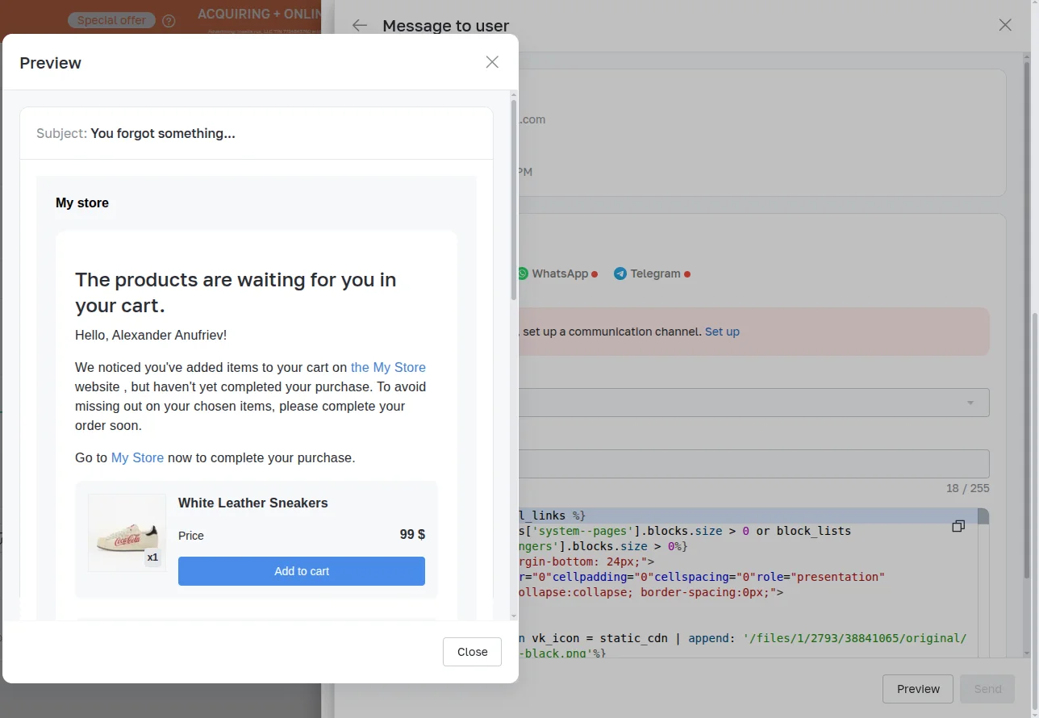Select the "White Leather Sneakers" product title

(253, 503)
